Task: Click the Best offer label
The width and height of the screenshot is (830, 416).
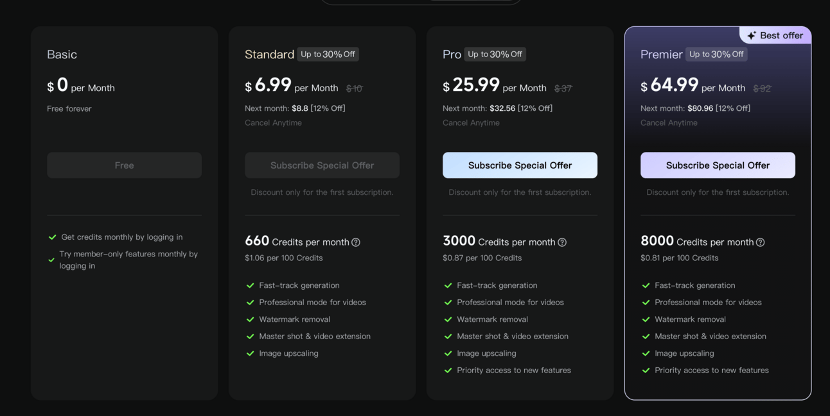Action: click(781, 35)
